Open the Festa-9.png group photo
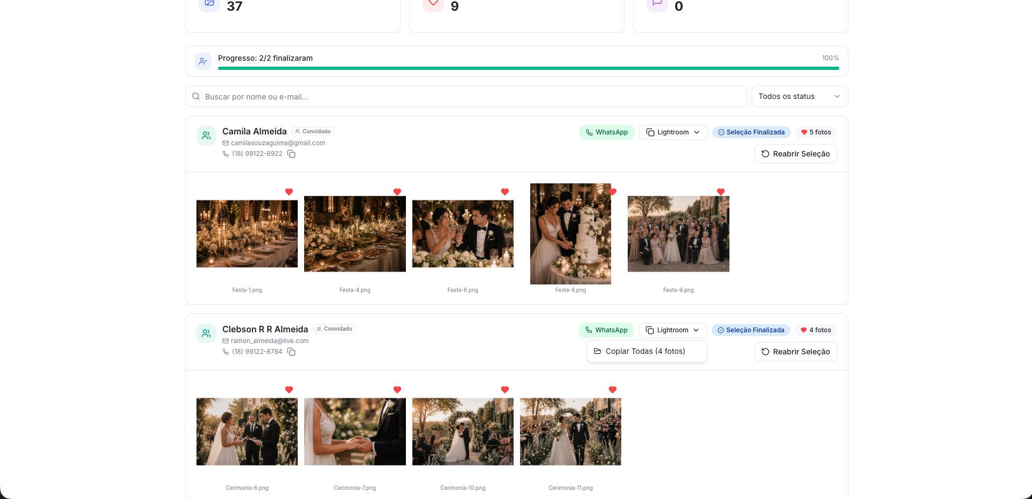 (678, 234)
